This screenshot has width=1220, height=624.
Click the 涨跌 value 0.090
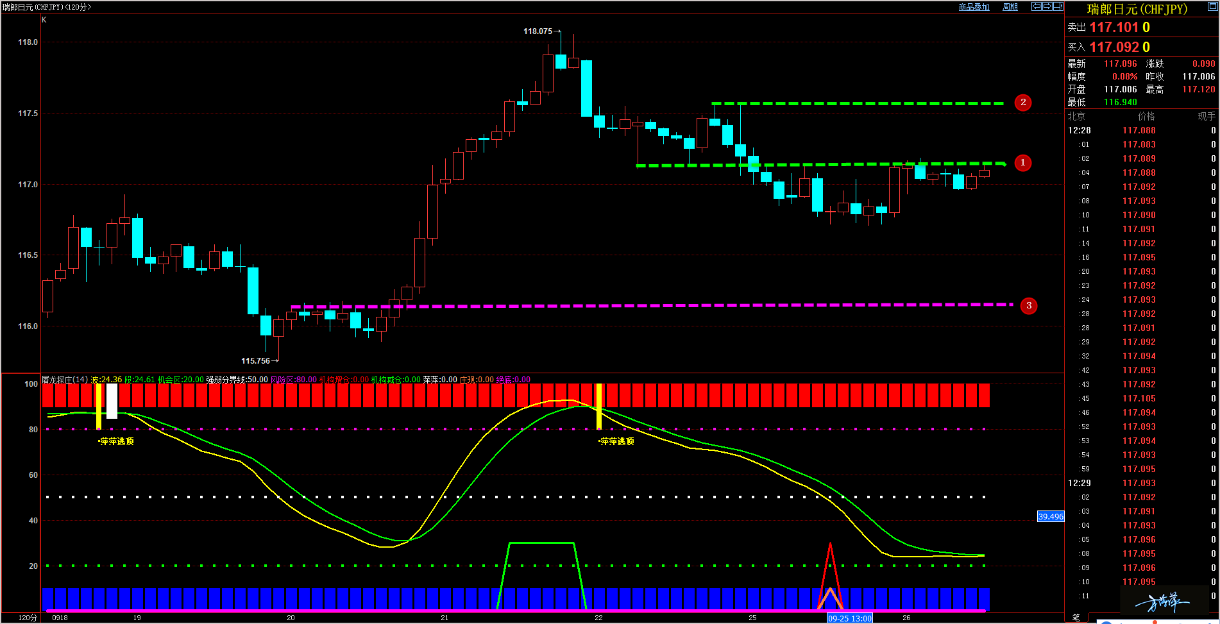[x=1203, y=63]
